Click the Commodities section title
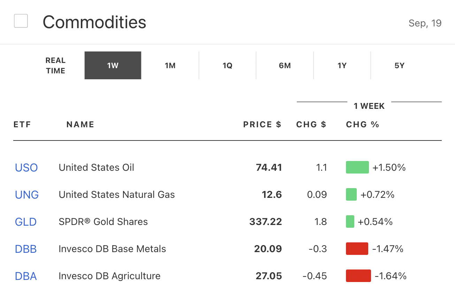Screen dimensions: 455x306 [x=94, y=22]
